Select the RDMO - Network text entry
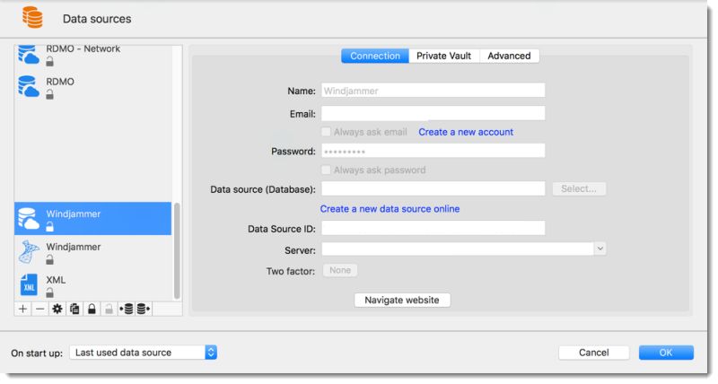The width and height of the screenshot is (718, 384). click(83, 48)
